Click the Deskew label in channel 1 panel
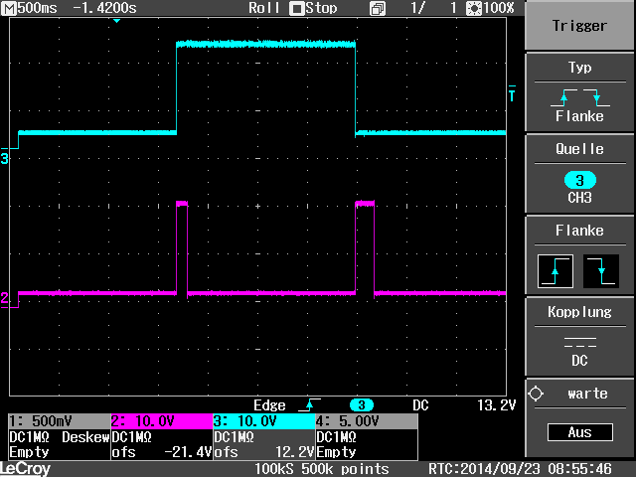The image size is (636, 477). coord(85,437)
